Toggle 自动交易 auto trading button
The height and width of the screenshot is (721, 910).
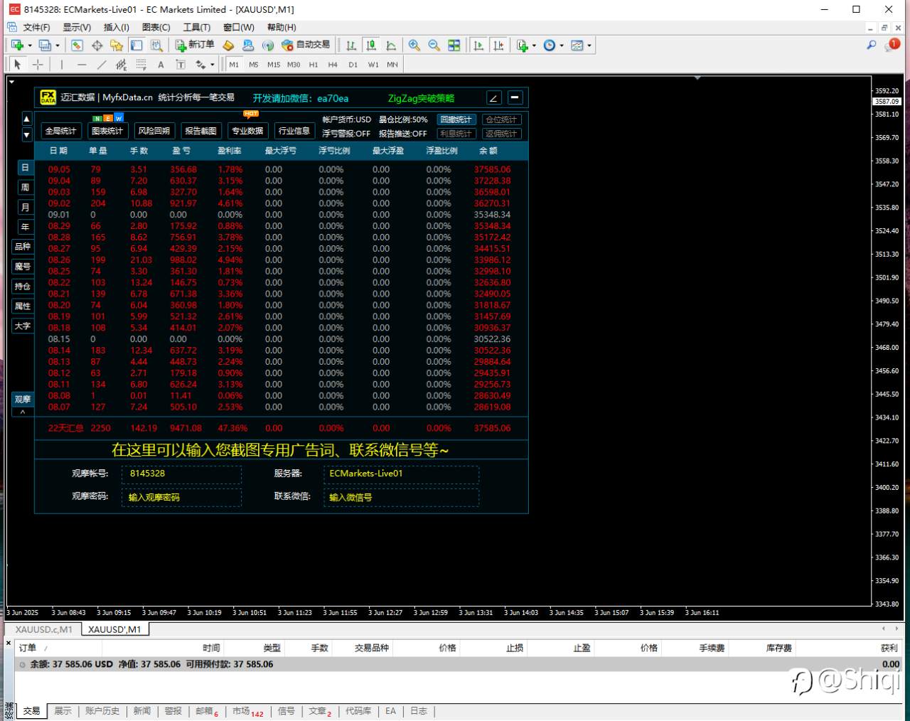coord(306,45)
